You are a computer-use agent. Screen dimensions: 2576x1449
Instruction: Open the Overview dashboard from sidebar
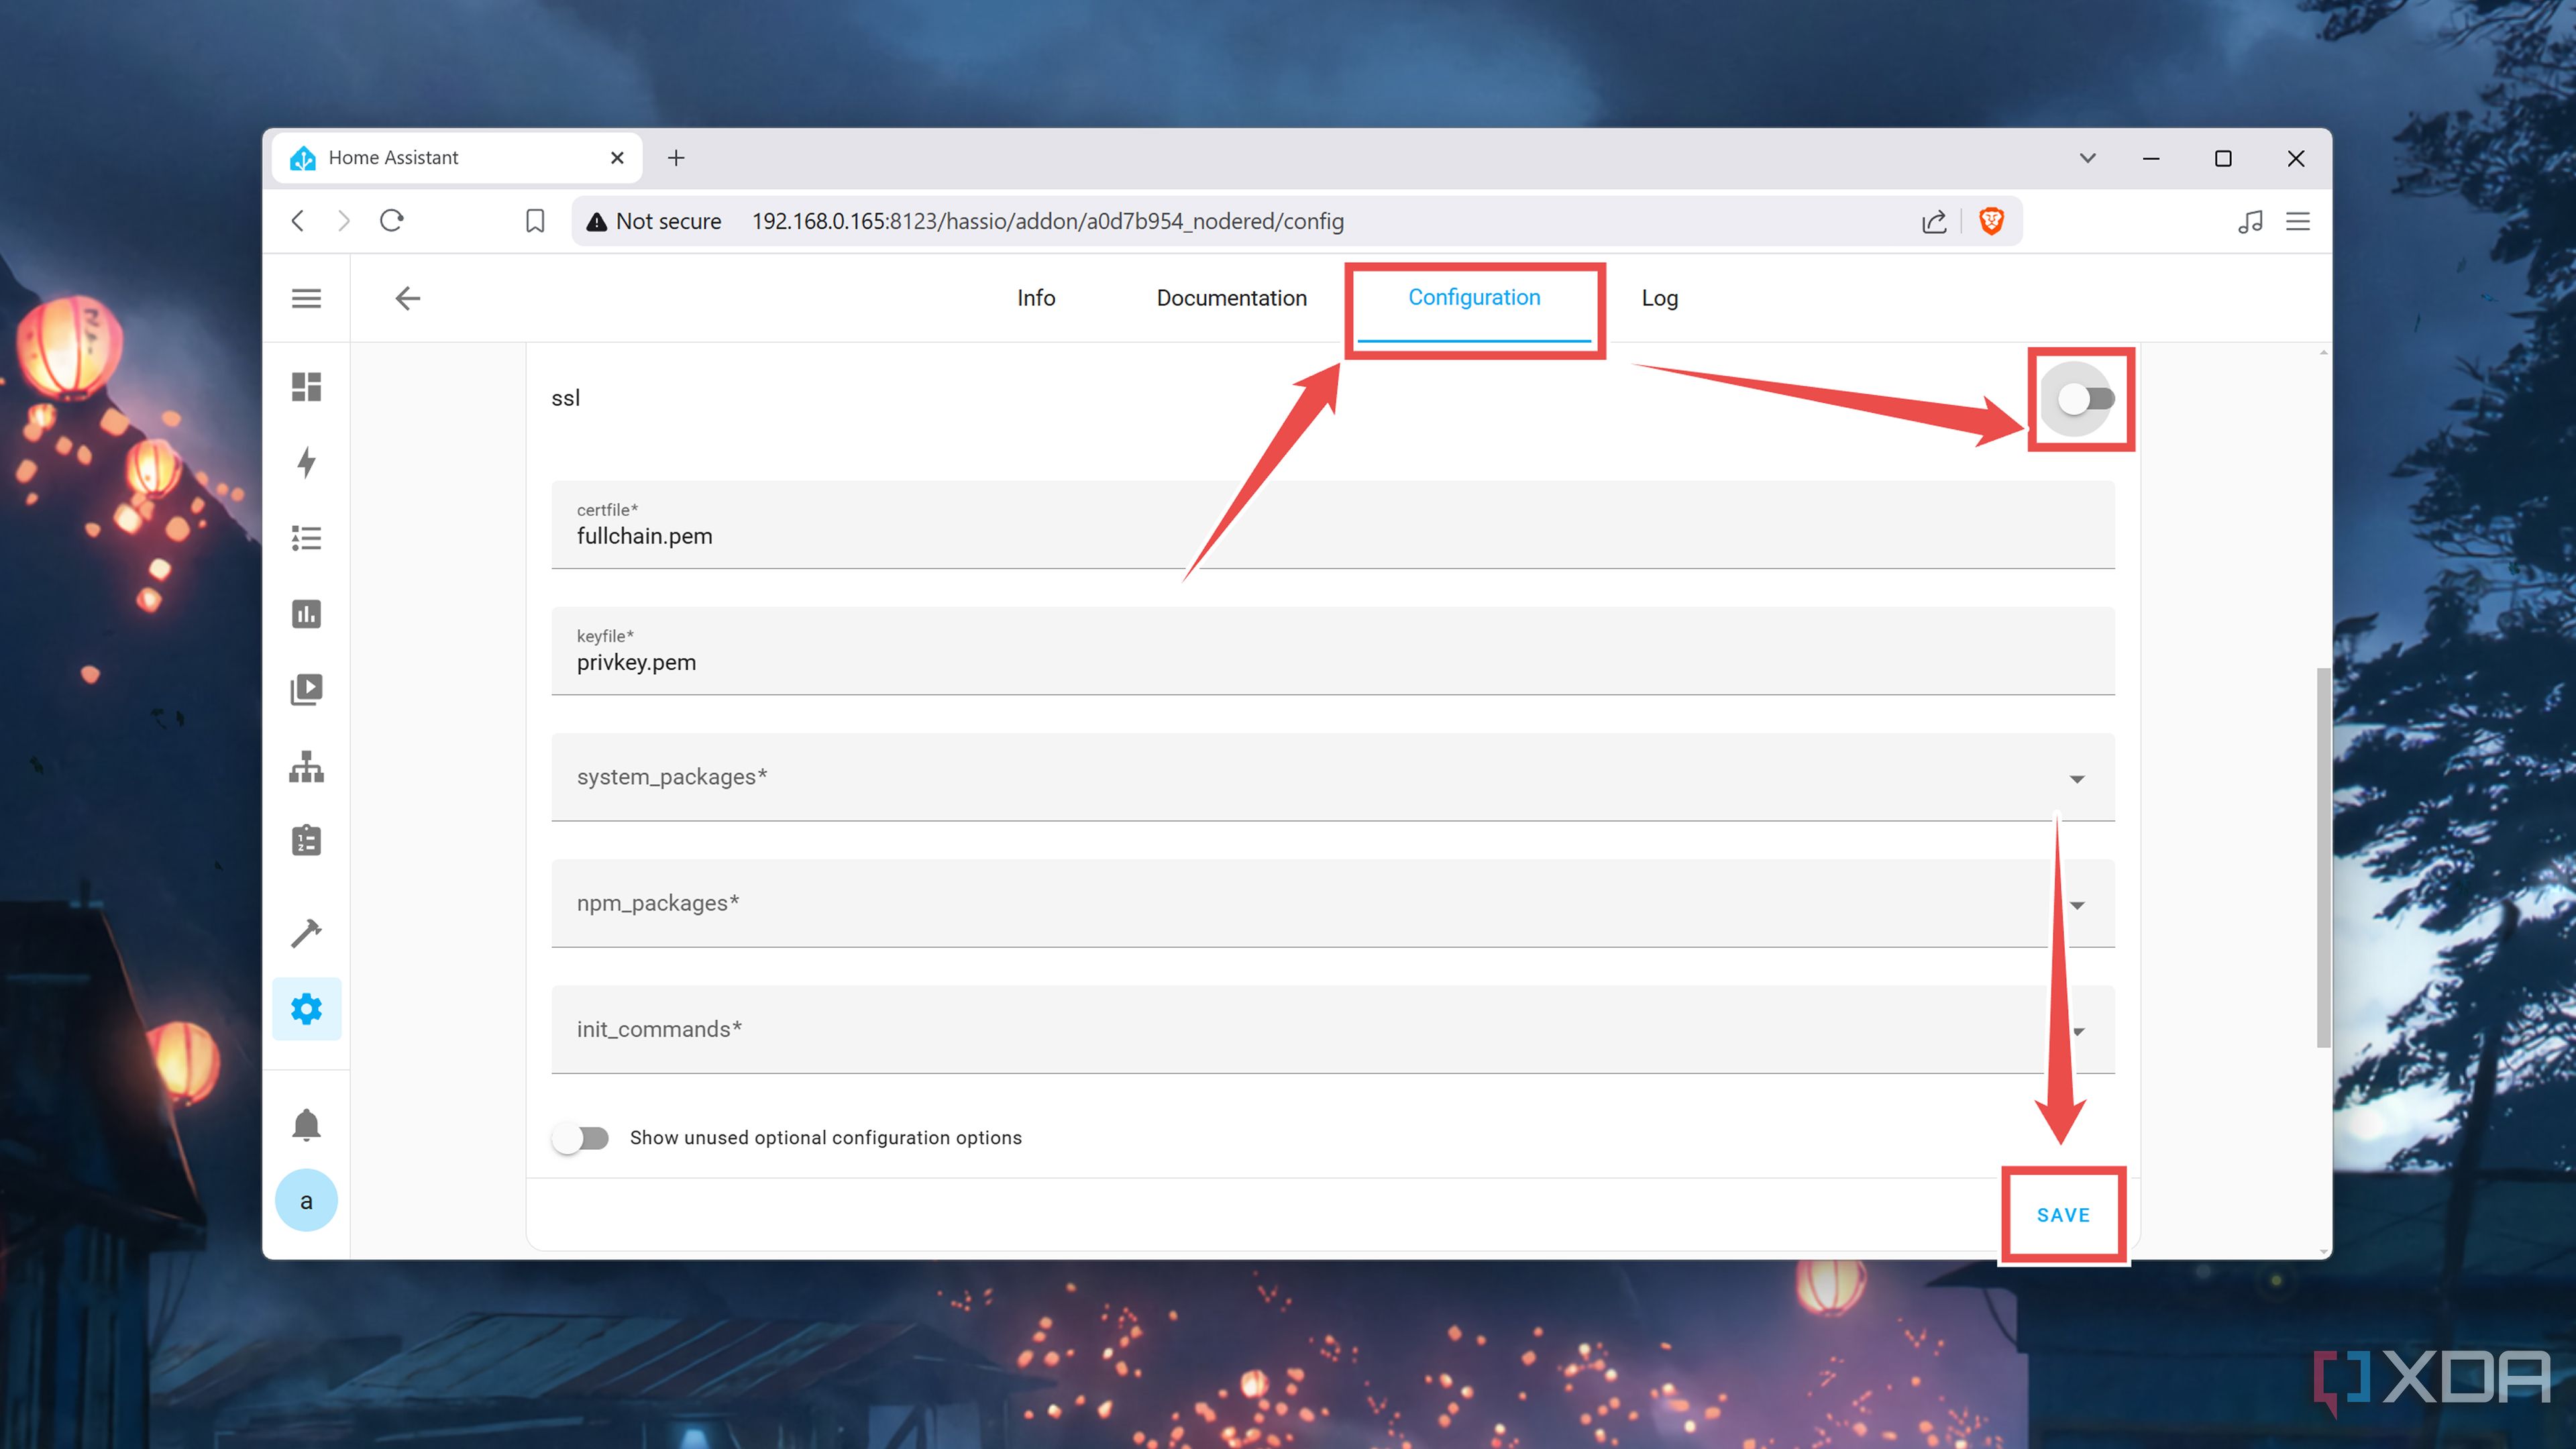(307, 388)
